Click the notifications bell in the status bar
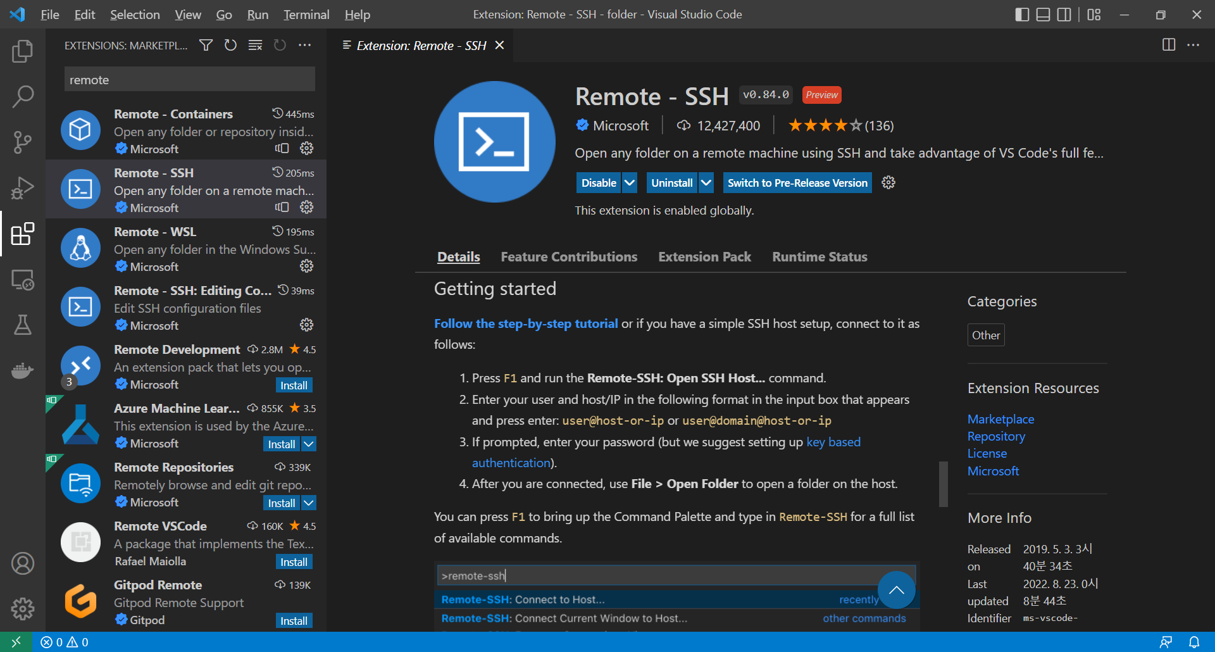The image size is (1215, 652). (1195, 641)
